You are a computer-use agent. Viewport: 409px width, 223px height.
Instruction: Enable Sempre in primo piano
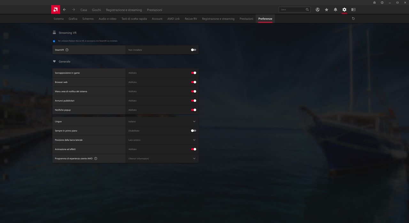(194, 131)
